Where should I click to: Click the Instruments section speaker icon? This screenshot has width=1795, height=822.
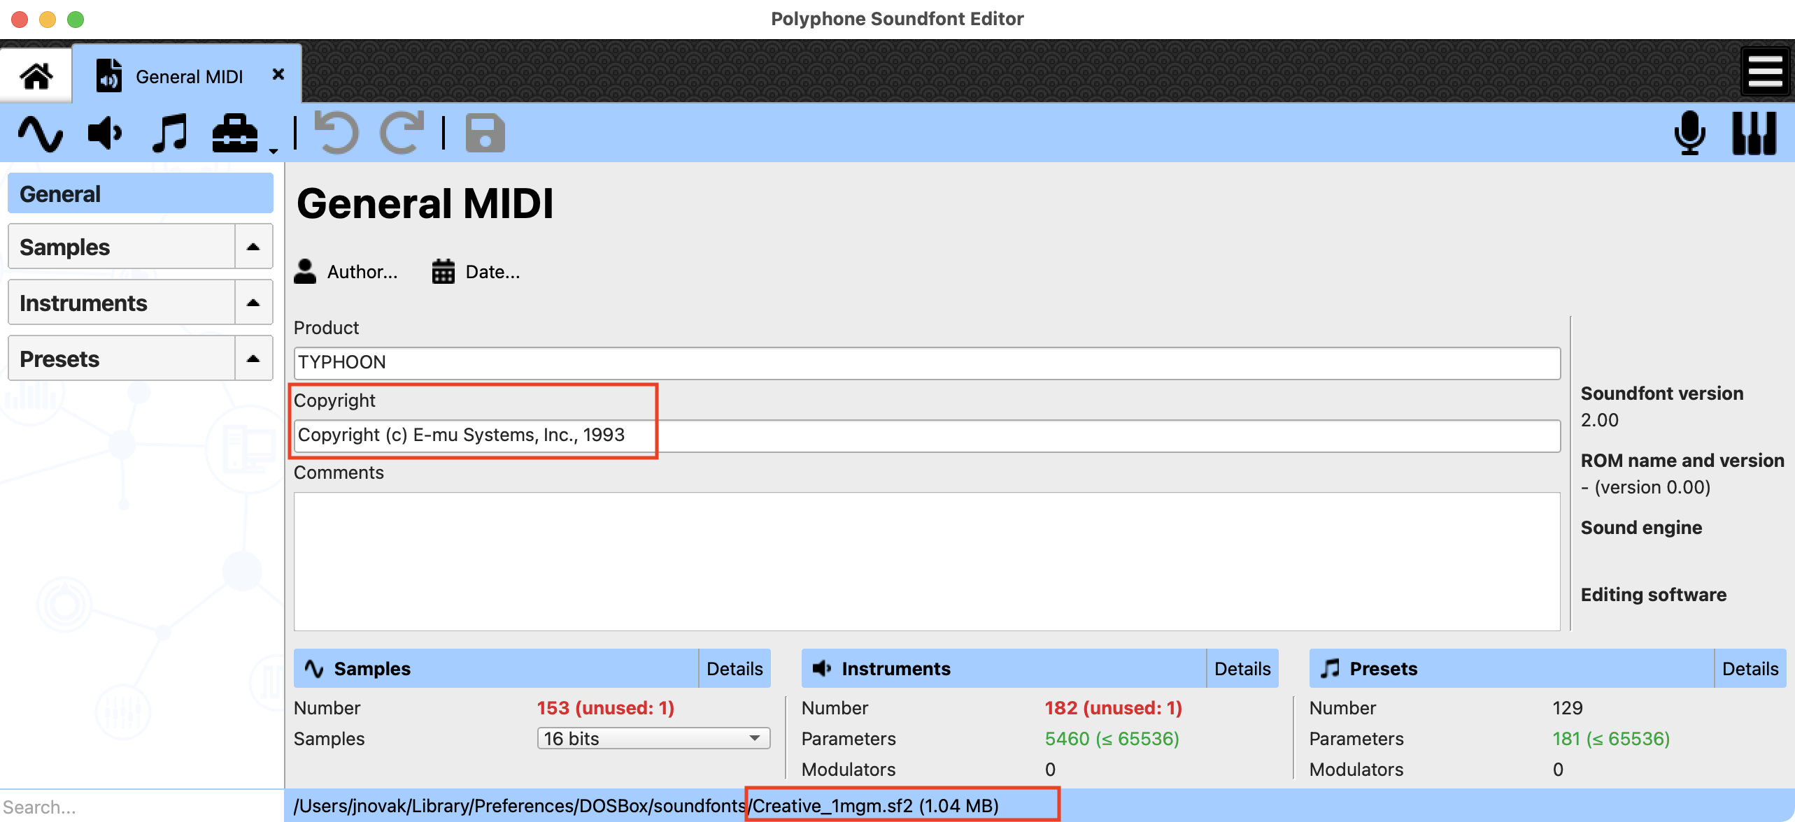coord(821,668)
